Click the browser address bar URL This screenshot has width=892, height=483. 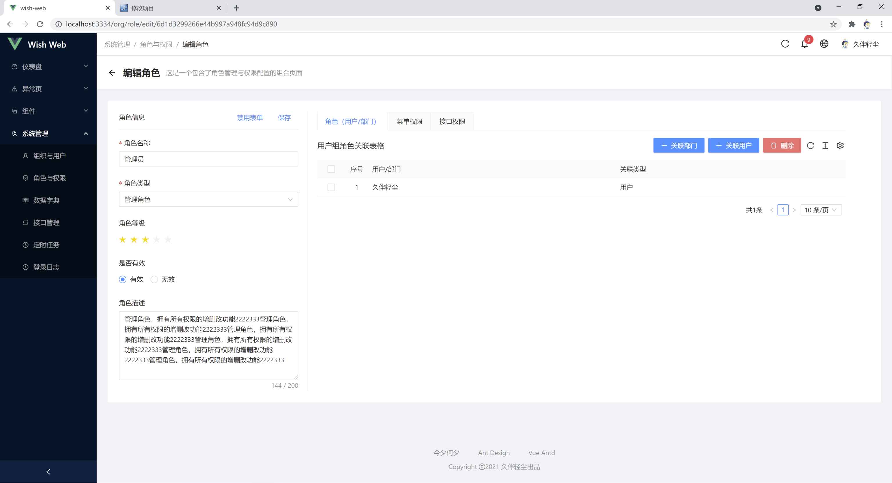[x=171, y=24]
